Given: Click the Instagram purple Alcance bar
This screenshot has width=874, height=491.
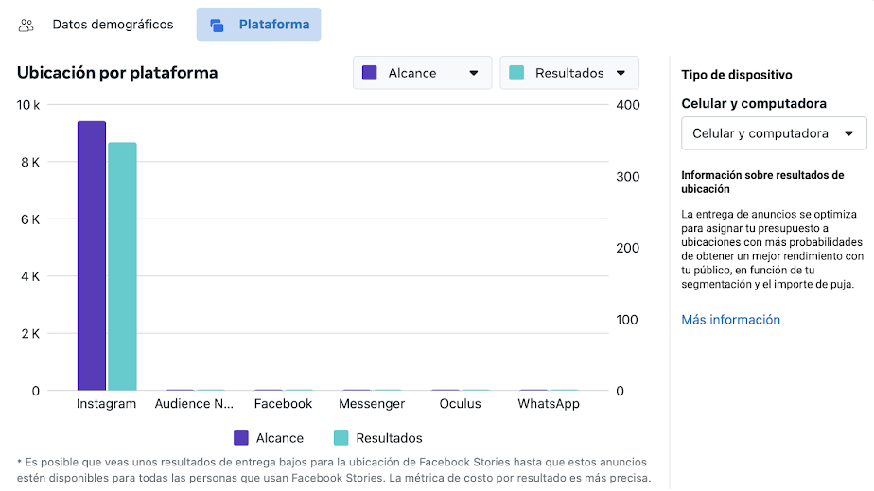Looking at the screenshot, I should point(92,255).
